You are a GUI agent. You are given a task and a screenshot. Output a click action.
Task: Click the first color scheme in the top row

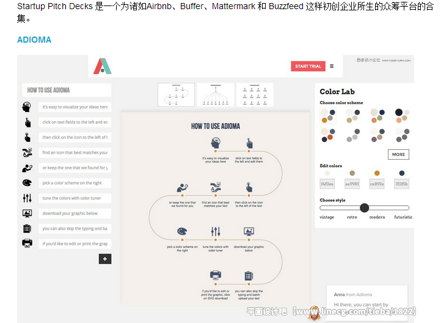[328, 116]
